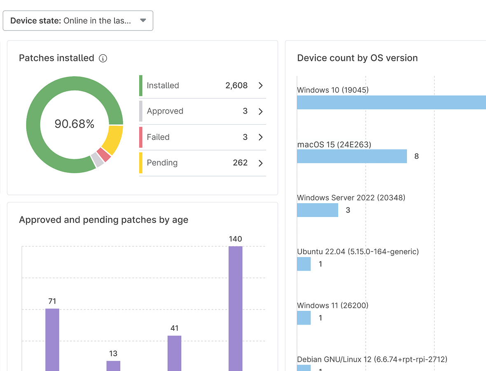486x371 pixels.
Task: Click the 90.68% center of the donut chart
Action: (x=75, y=124)
